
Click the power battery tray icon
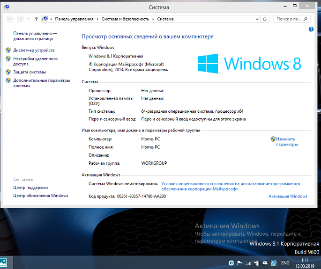click(x=256, y=263)
